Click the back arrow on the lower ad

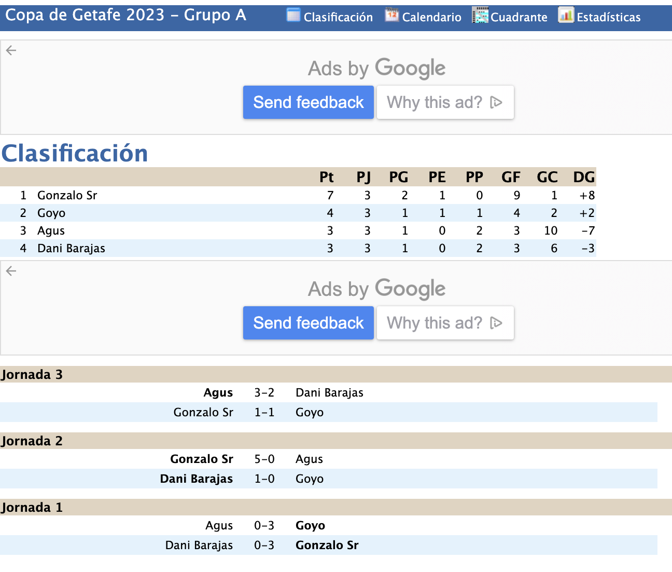click(11, 271)
